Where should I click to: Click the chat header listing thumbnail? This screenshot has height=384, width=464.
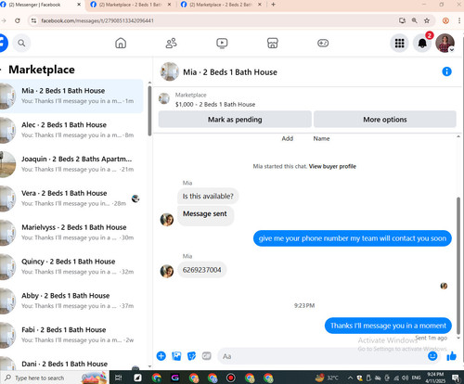(170, 71)
